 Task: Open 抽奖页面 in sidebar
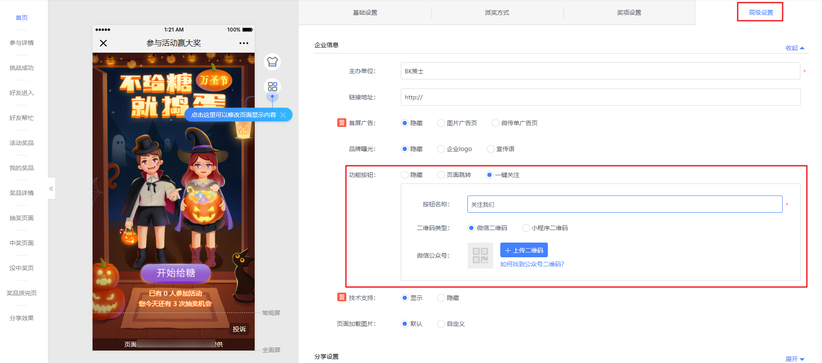coord(22,218)
